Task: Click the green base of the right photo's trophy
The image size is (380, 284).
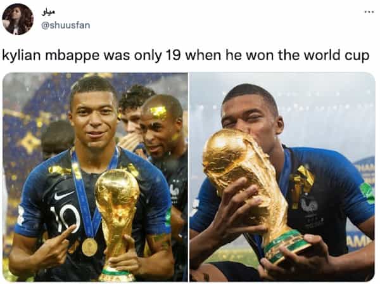Action: [286, 245]
